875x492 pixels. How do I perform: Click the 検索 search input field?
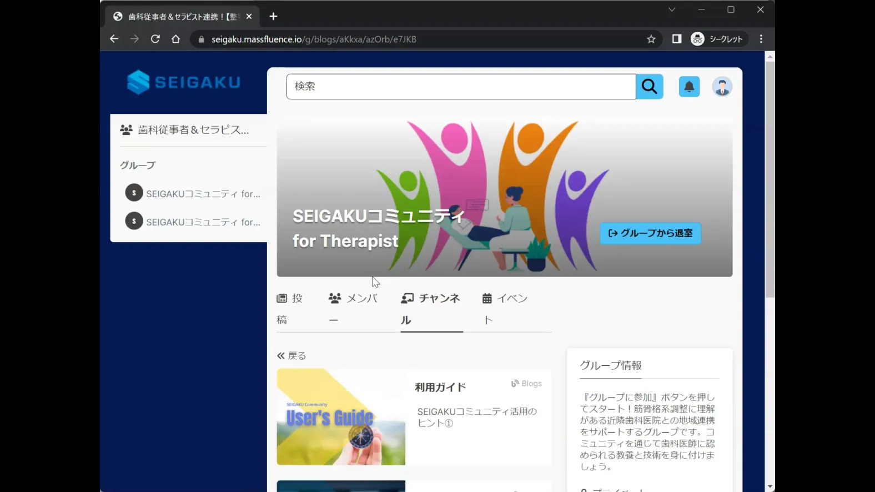pos(461,87)
